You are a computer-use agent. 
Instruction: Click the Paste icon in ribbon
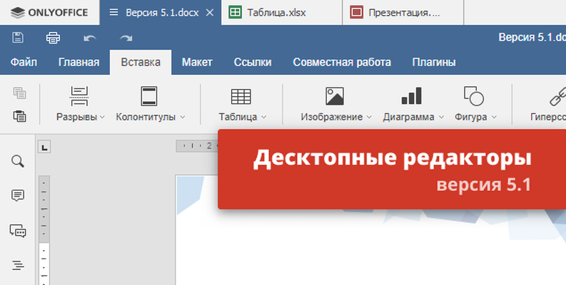pyautogui.click(x=19, y=115)
